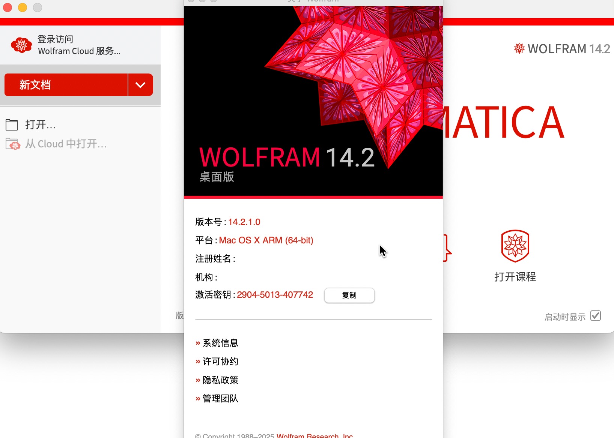Viewport: 614px width, 438px height.
Task: Toggle the 启动时显示 checkbox
Action: tap(596, 316)
